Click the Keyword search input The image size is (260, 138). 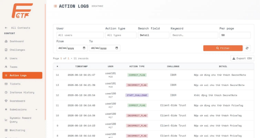click(x=194, y=35)
